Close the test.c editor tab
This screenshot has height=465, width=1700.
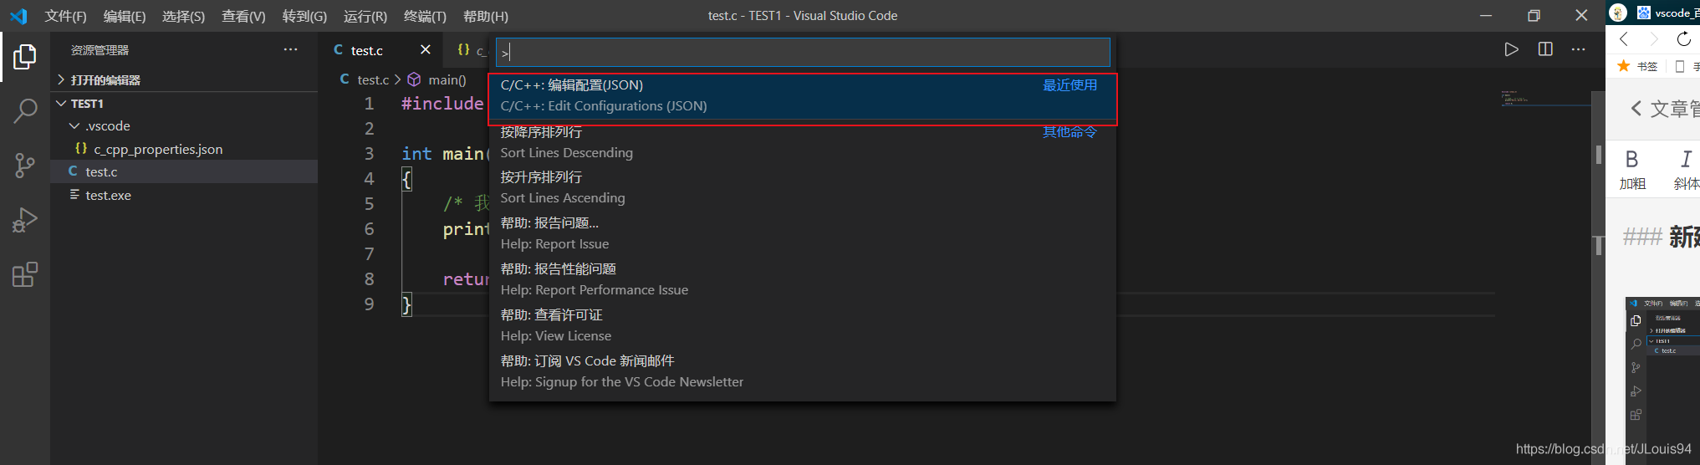(425, 49)
